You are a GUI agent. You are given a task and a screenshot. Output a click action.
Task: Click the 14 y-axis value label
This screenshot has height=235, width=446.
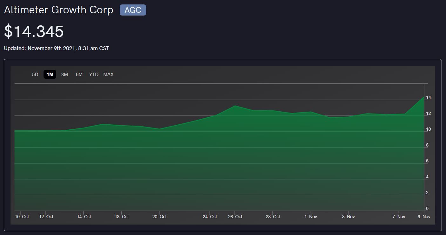click(x=429, y=97)
